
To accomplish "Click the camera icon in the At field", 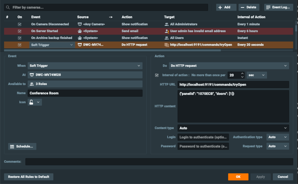I will pos(32,75).
